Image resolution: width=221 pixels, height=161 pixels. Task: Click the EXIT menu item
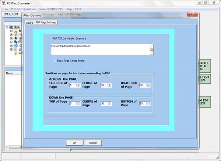pyautogui.click(x=78, y=9)
